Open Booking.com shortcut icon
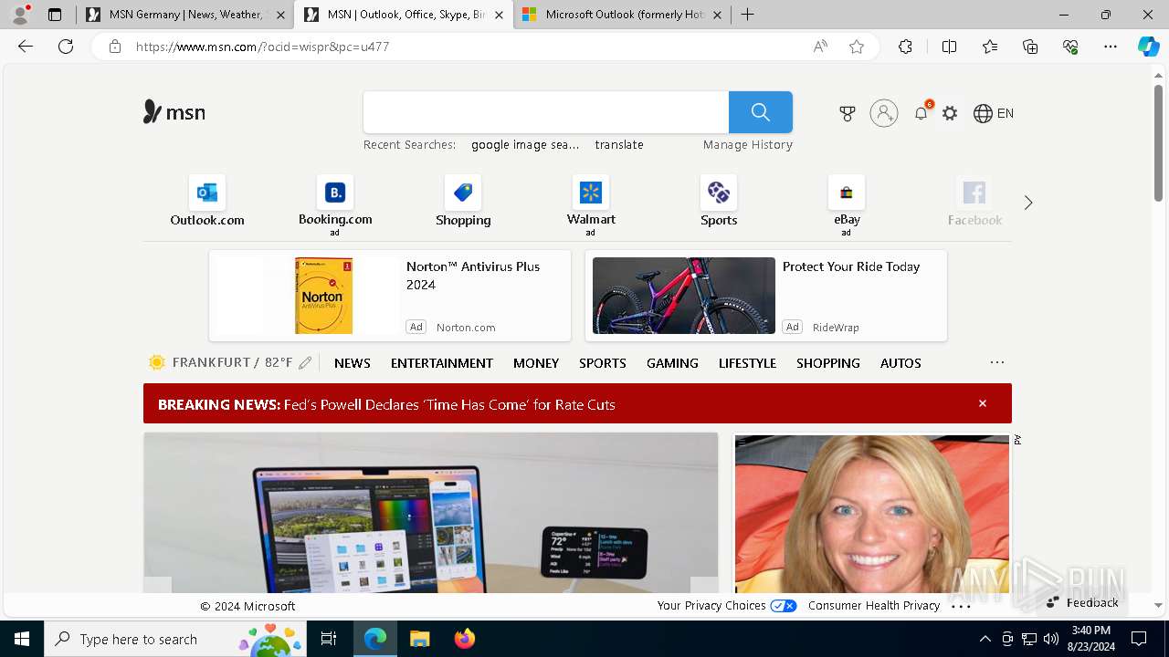The width and height of the screenshot is (1169, 657). point(335,193)
